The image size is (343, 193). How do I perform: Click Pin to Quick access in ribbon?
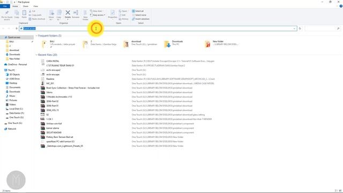[x=7, y=15]
